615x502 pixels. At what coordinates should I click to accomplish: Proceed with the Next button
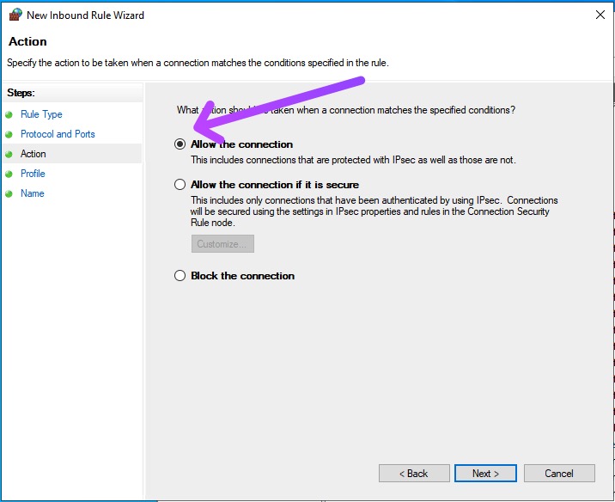point(485,474)
